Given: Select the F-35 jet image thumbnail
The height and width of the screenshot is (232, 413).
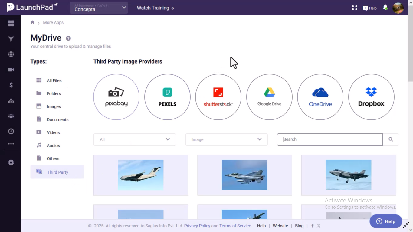Looking at the screenshot, I should pos(349,175).
